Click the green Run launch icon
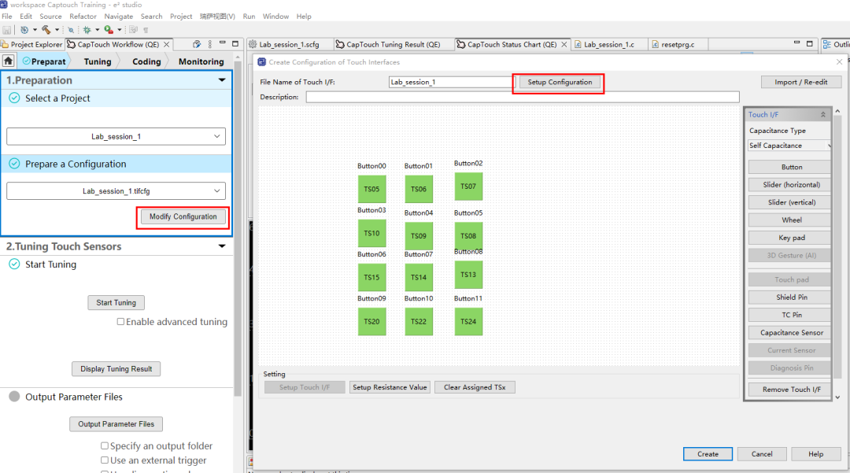Image resolution: width=850 pixels, height=473 pixels. pos(109,30)
